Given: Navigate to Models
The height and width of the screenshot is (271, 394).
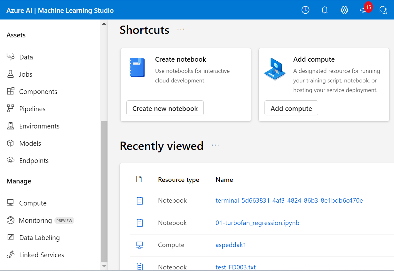Looking at the screenshot, I should [30, 143].
